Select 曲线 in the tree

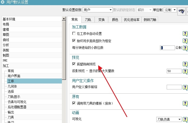(32, 40)
